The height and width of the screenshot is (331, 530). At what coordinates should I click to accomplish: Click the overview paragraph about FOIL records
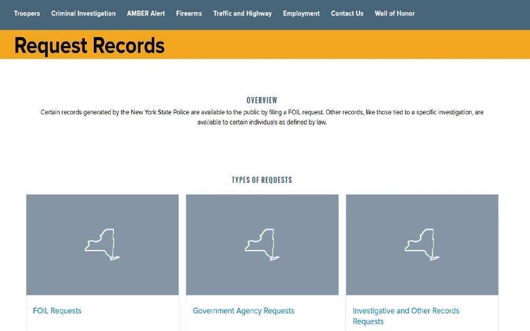click(262, 117)
